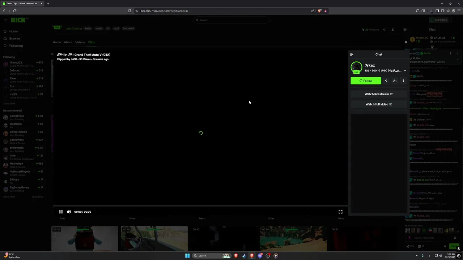Switch to channel About tab
463x260 pixels.
click(68, 42)
